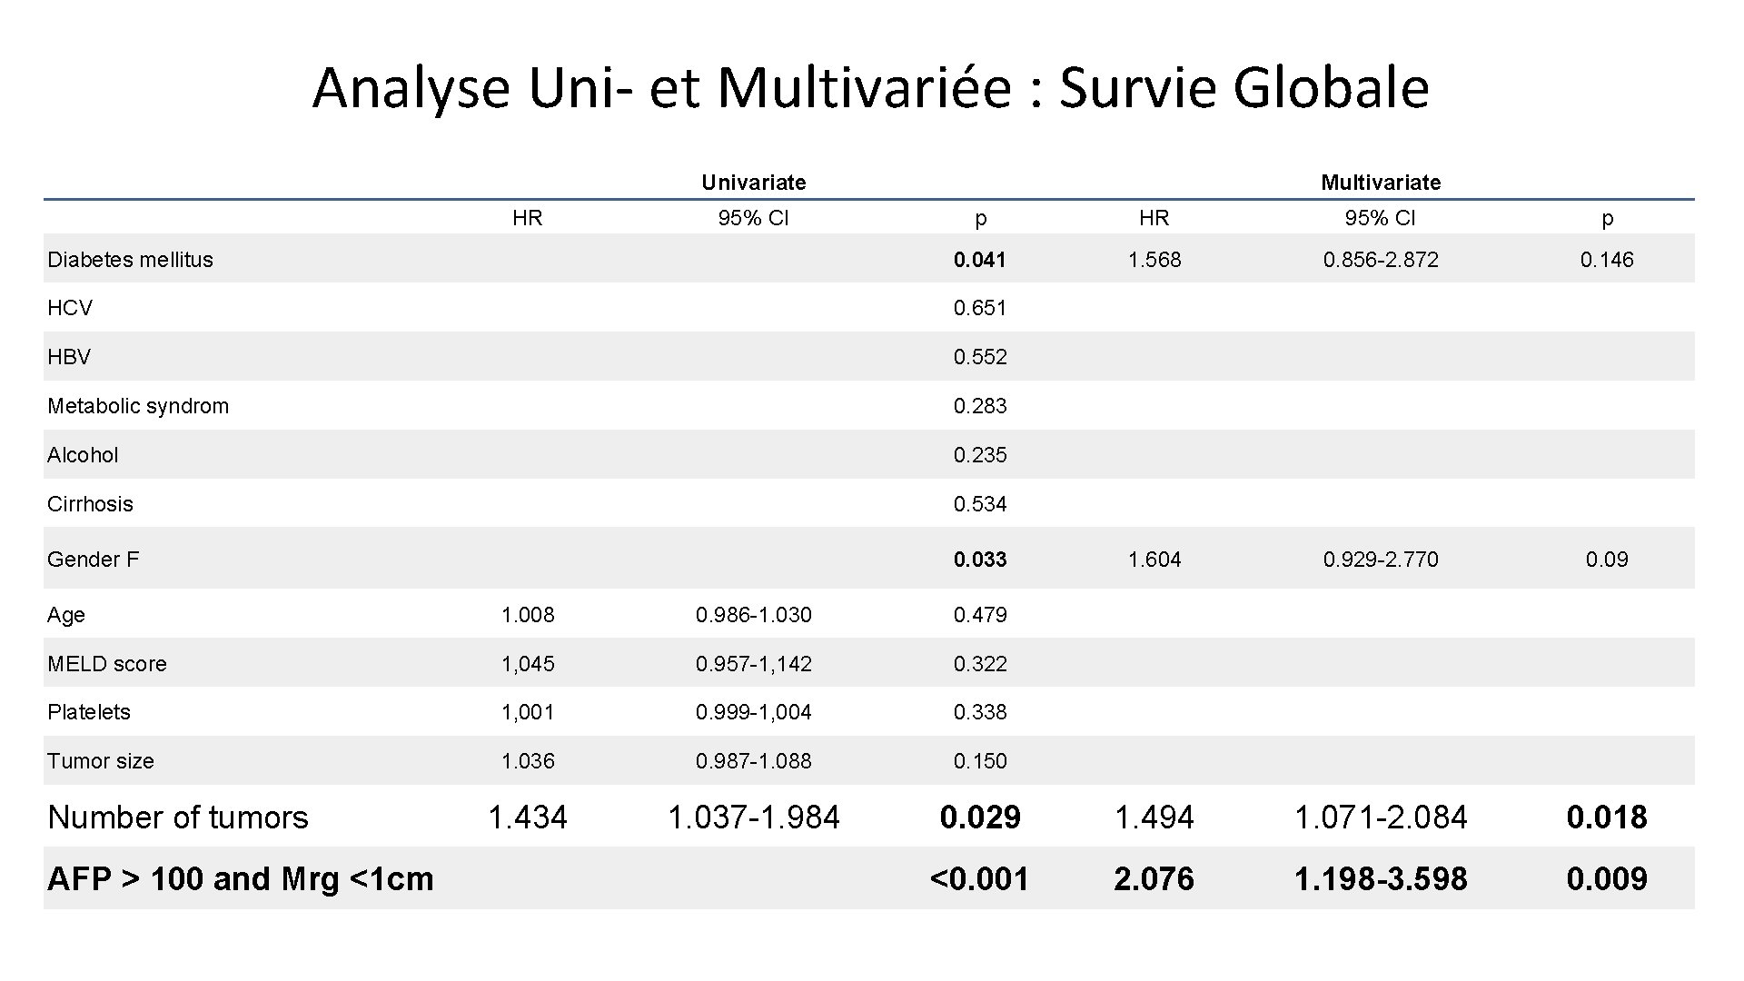1744x981 pixels.
Task: Click the Cirrhosis row label
Action: [x=90, y=504]
